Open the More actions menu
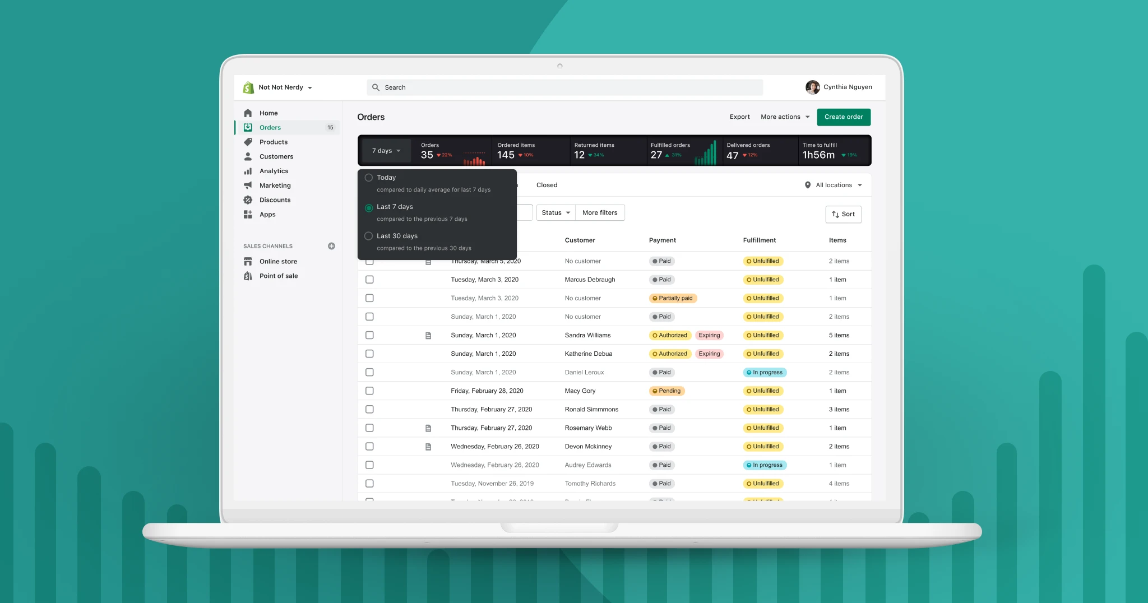This screenshot has height=603, width=1148. tap(784, 117)
